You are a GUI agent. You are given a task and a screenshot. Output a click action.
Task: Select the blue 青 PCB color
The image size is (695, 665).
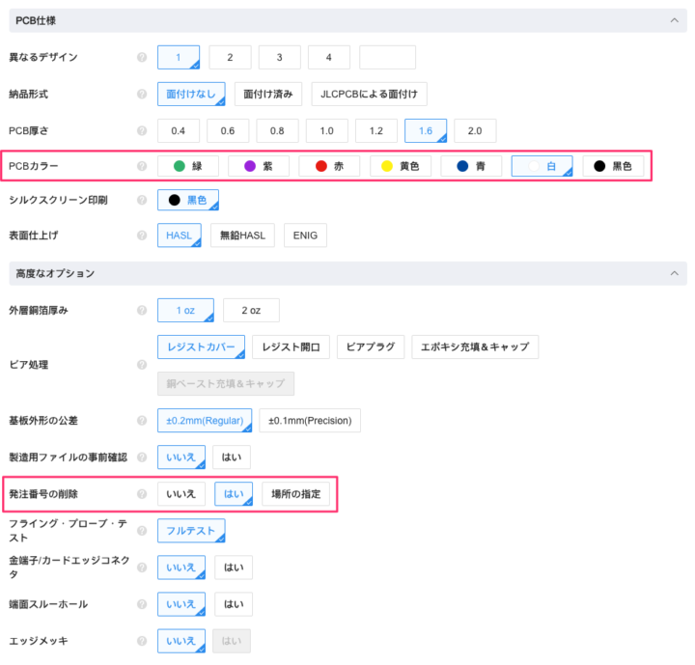tap(471, 166)
